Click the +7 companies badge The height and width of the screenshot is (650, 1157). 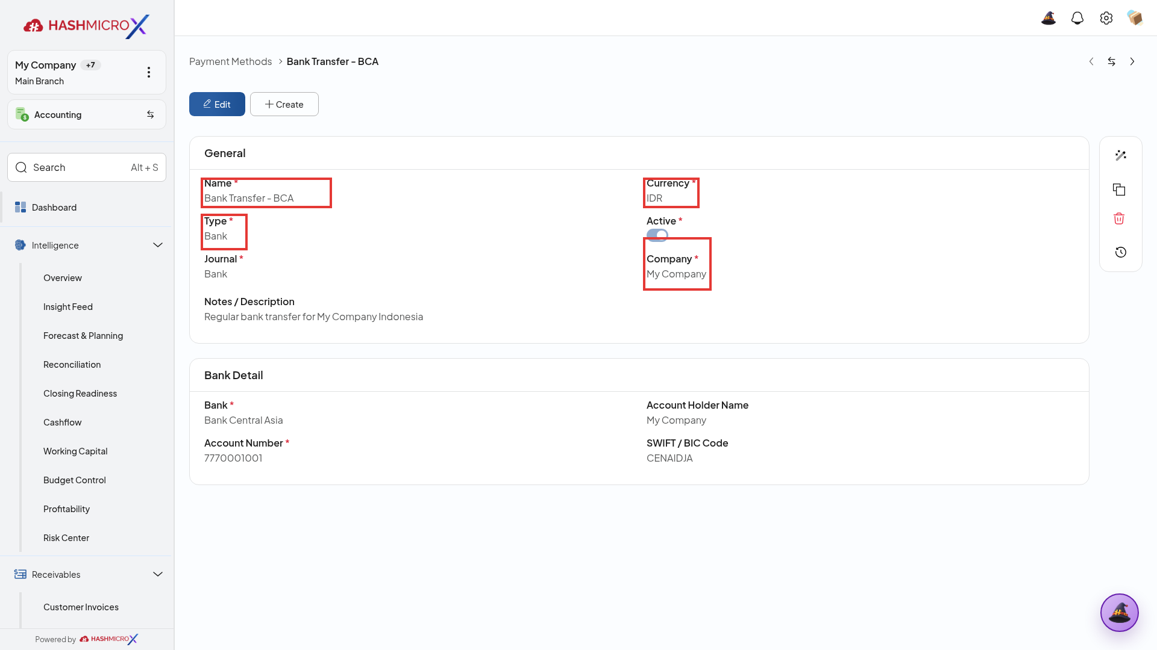coord(90,65)
